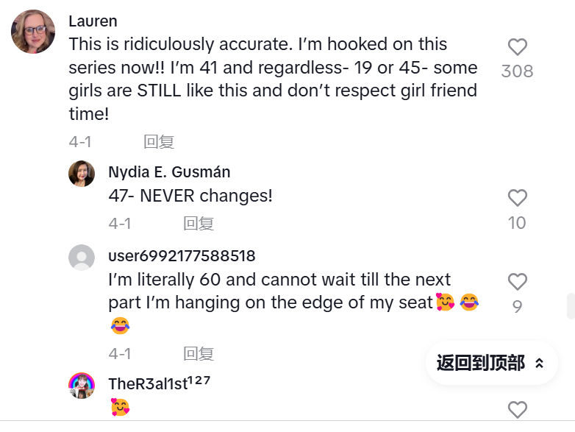Viewport: 575px width, 432px height.
Task: Like user6992177588518's reply heart
Action: [x=518, y=282]
